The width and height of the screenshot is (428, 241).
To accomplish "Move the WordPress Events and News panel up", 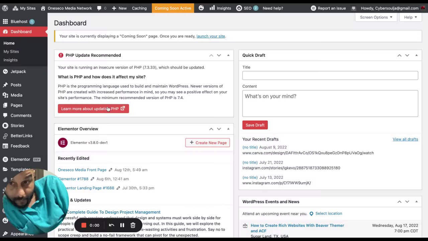I will pyautogui.click(x=400, y=202).
